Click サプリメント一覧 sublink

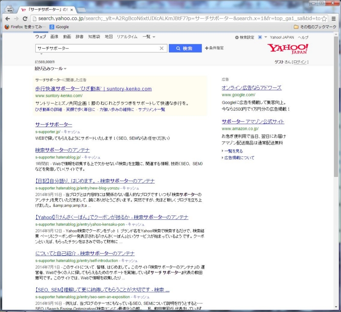[x=152, y=110]
